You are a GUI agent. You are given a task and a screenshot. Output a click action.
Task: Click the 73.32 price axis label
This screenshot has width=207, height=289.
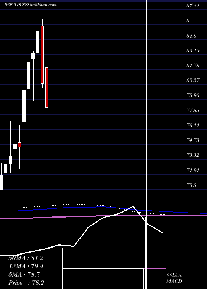[193, 155]
